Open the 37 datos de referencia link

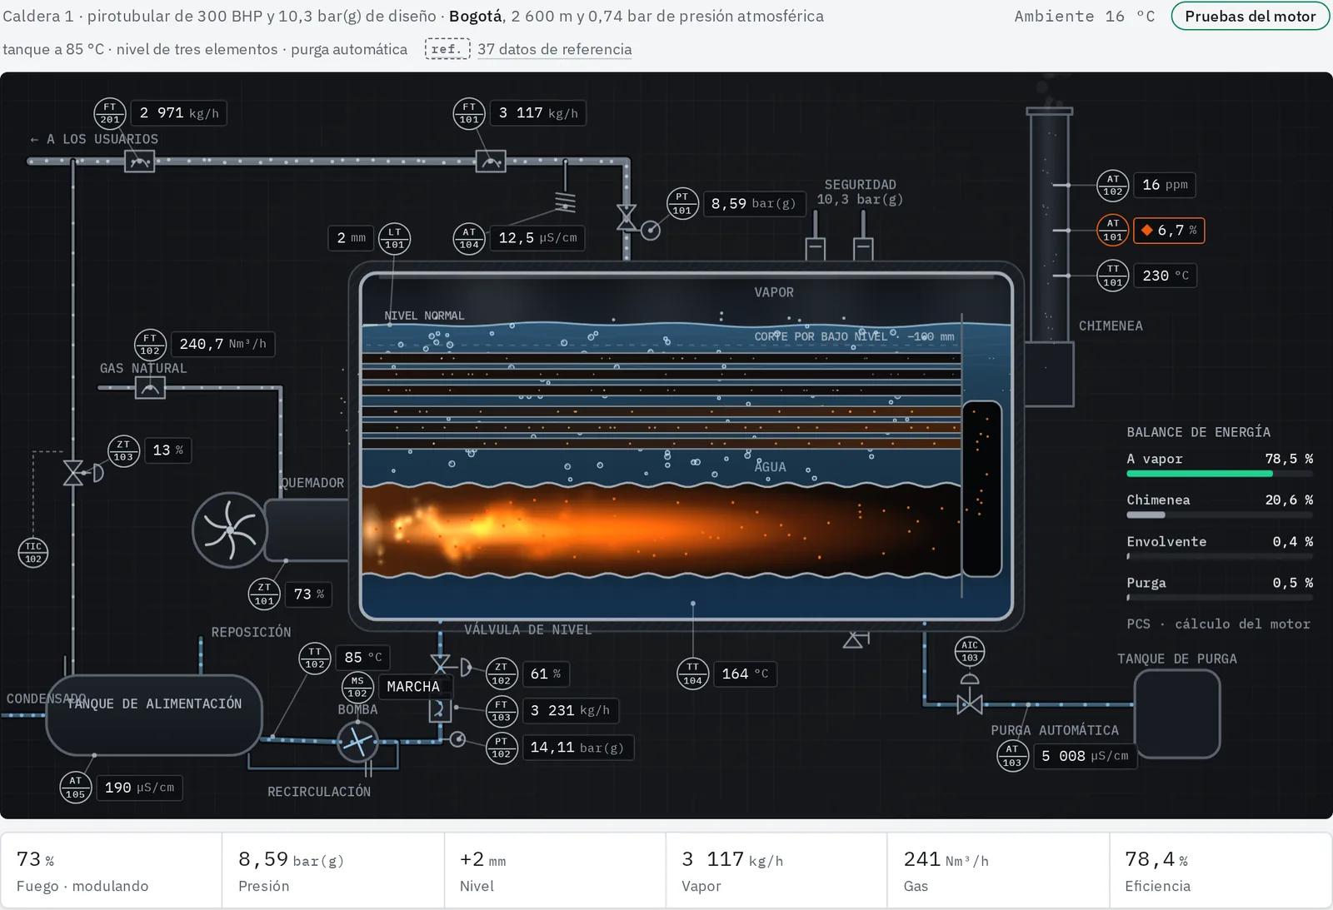pyautogui.click(x=554, y=49)
